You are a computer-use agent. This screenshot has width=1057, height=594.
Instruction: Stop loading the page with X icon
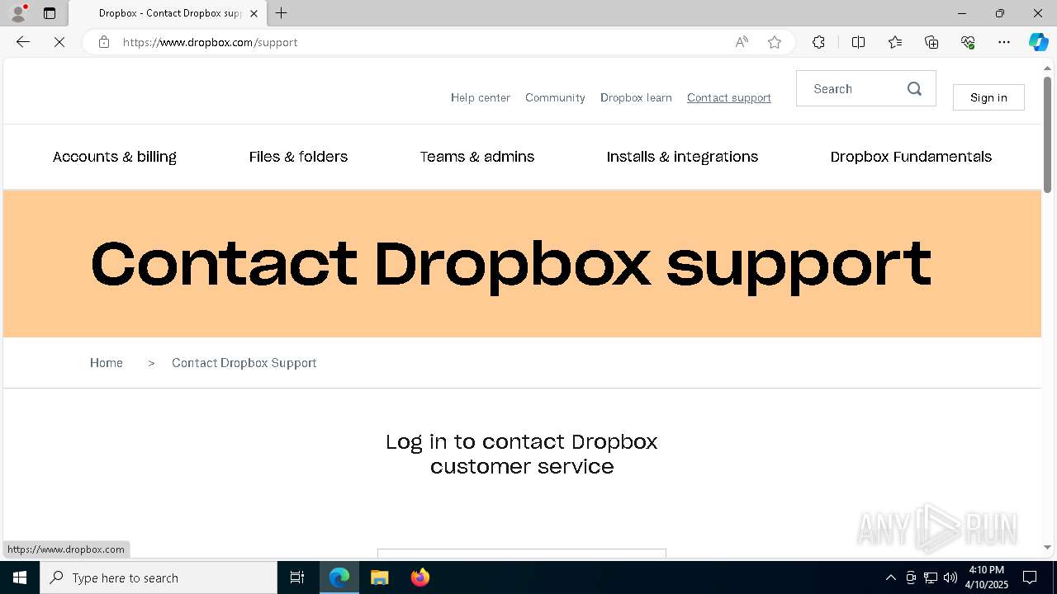59,42
